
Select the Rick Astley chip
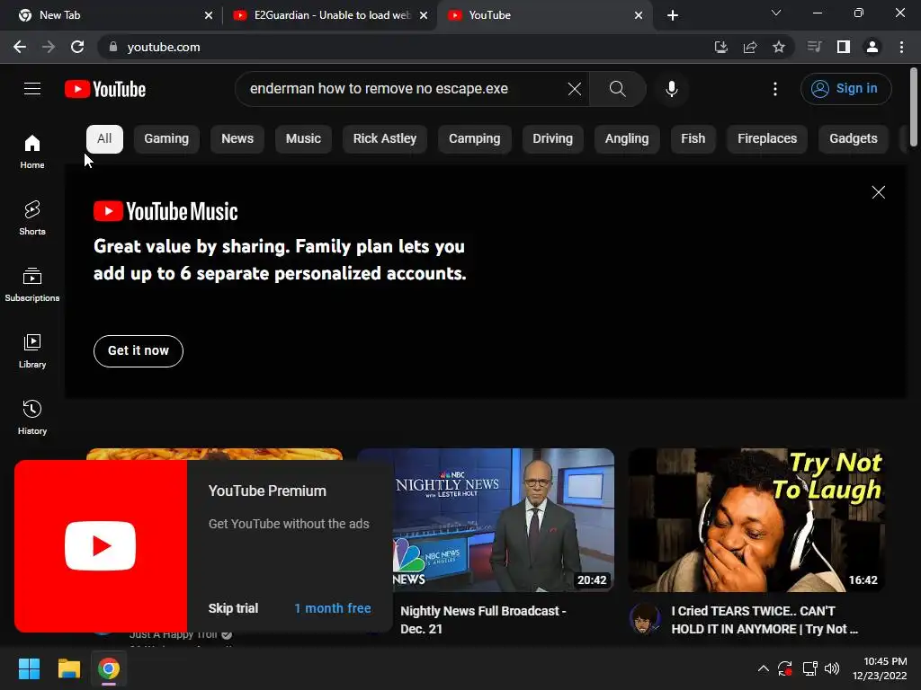(x=385, y=138)
